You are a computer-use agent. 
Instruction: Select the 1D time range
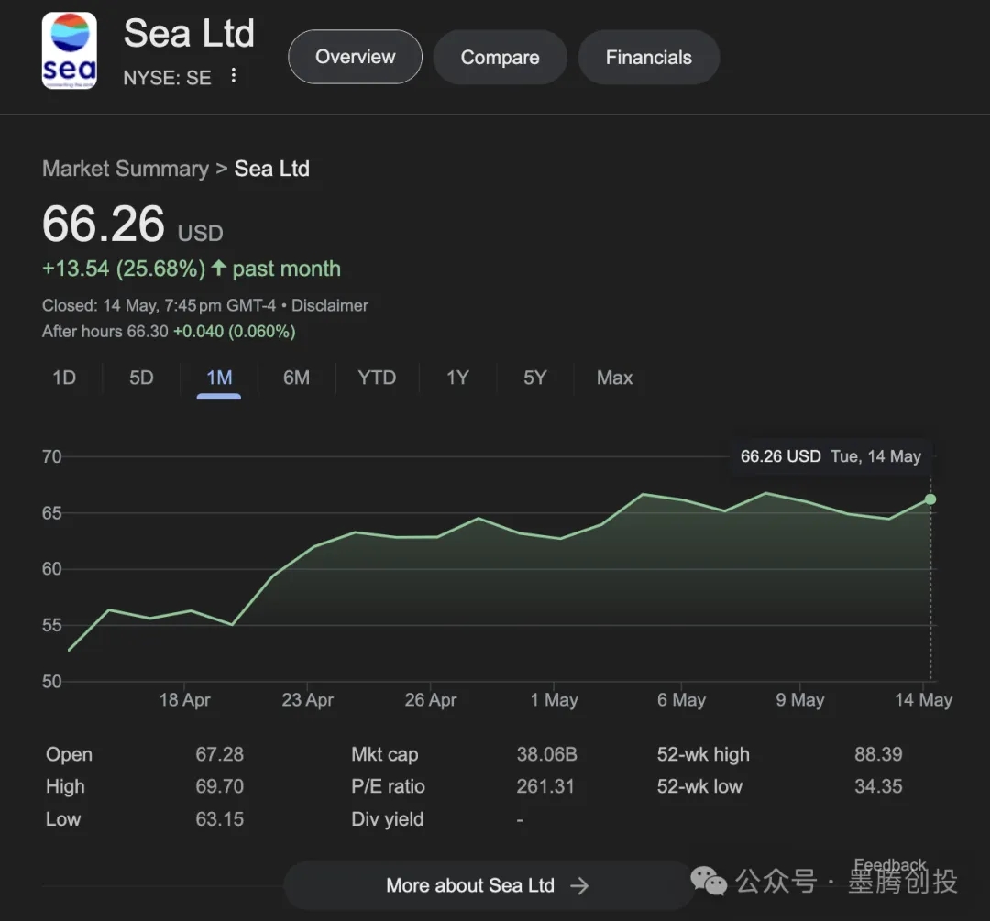pos(64,378)
